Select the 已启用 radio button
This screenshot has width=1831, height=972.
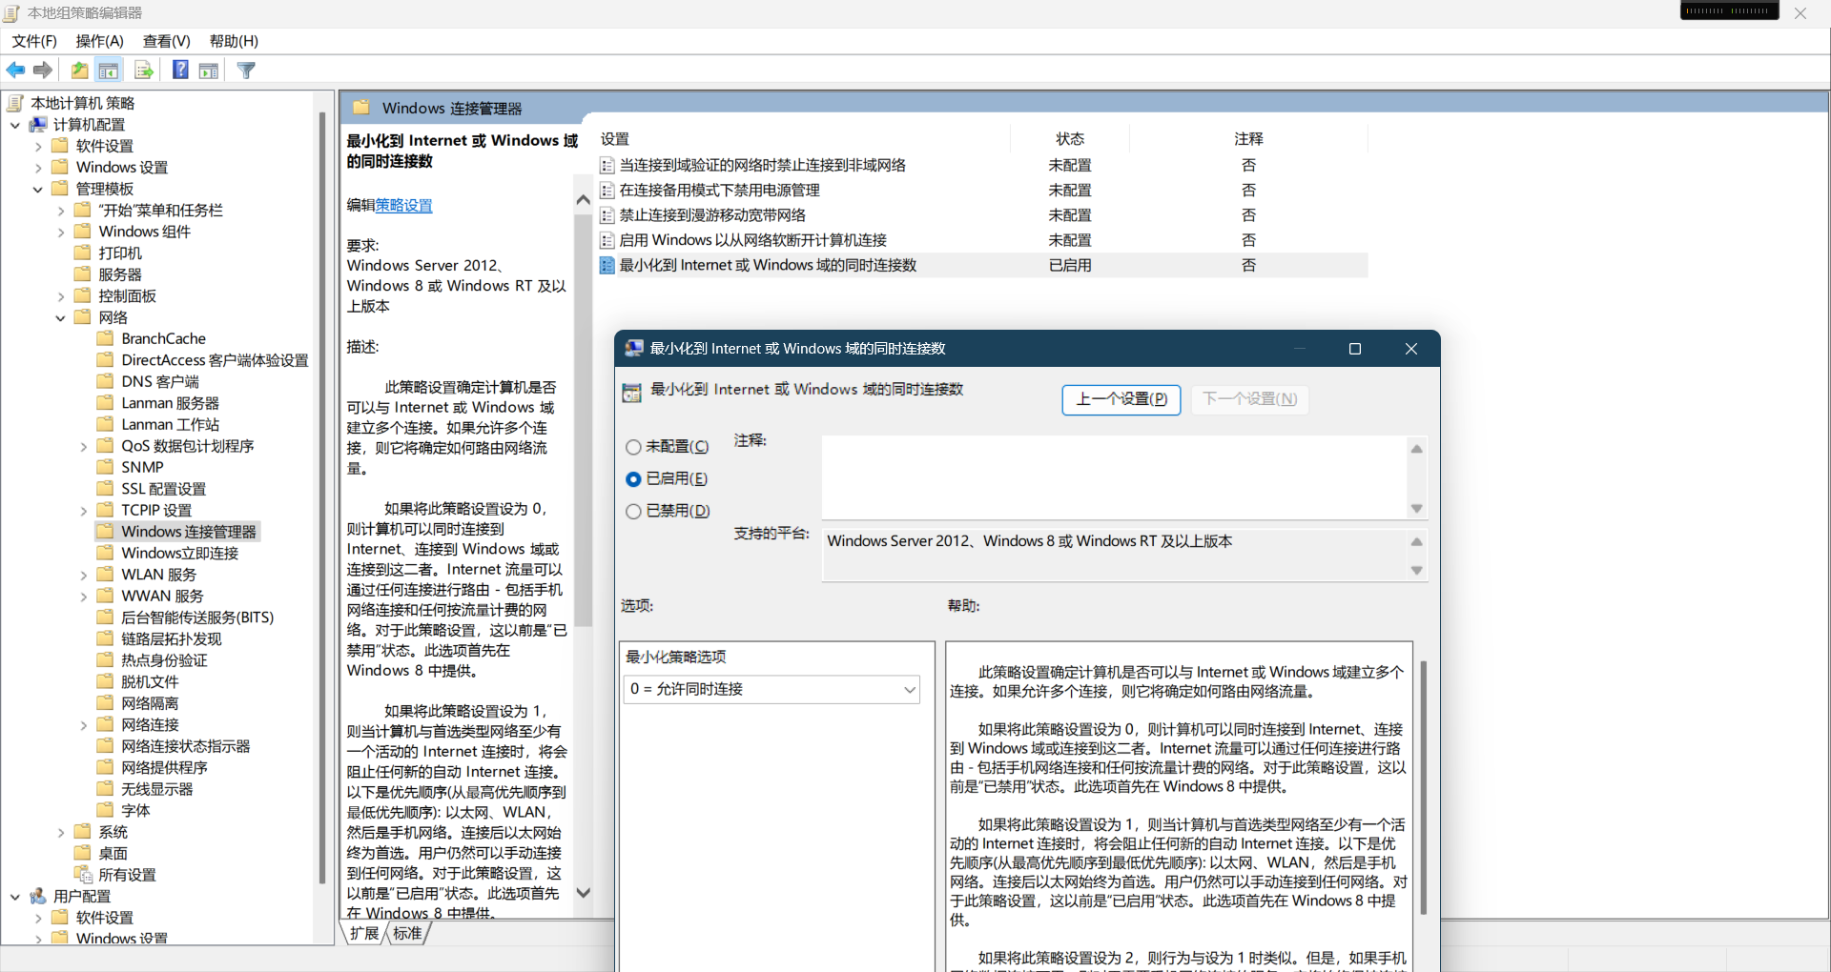coord(633,479)
